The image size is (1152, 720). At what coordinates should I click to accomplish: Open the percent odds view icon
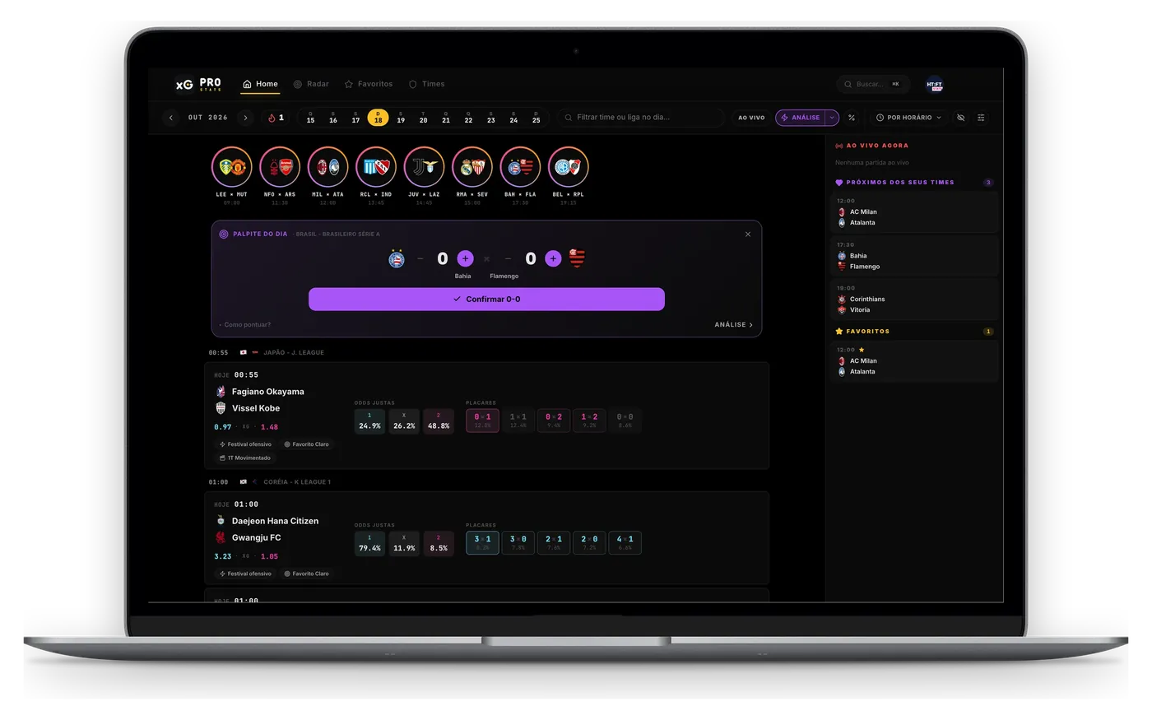852,118
